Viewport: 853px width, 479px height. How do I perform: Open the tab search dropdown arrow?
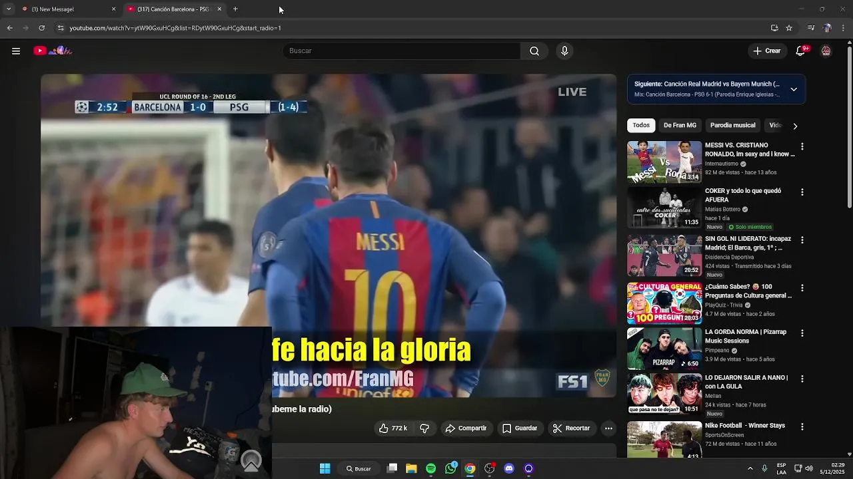click(9, 9)
